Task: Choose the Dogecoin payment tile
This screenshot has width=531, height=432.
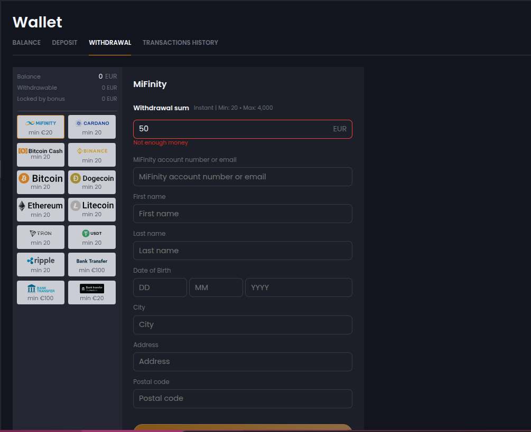Action: tap(92, 182)
